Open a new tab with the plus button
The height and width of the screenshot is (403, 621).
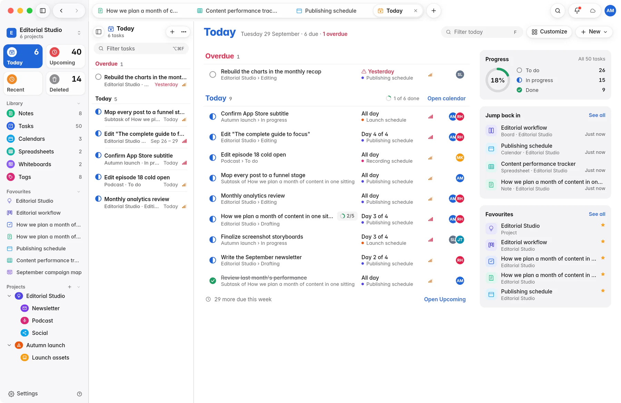[x=434, y=11]
